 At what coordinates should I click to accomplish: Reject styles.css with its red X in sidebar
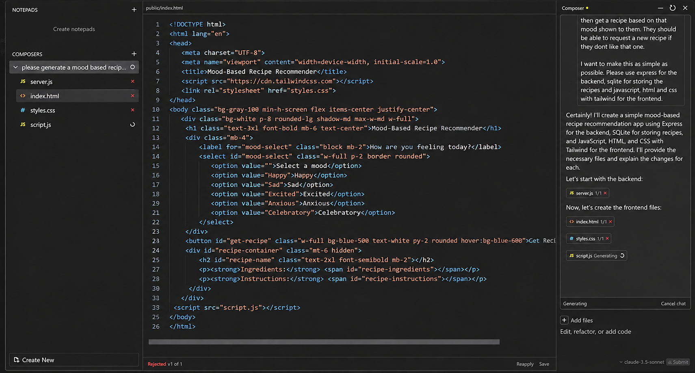coord(132,110)
